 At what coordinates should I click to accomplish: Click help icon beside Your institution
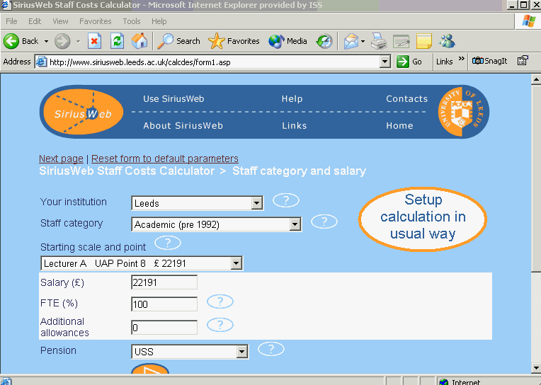point(286,200)
